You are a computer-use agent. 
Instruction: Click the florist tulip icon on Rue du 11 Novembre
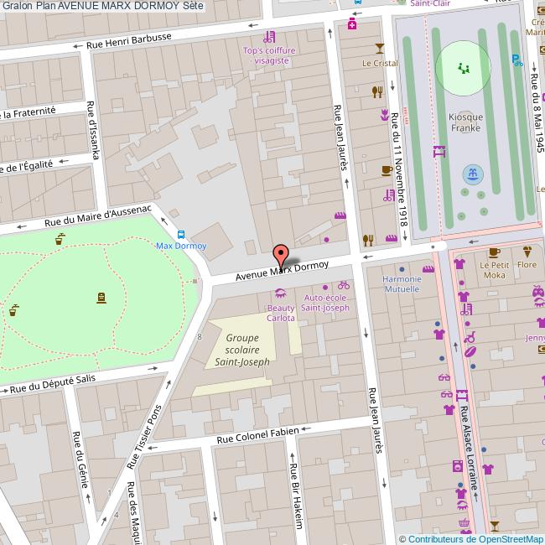[x=385, y=112]
